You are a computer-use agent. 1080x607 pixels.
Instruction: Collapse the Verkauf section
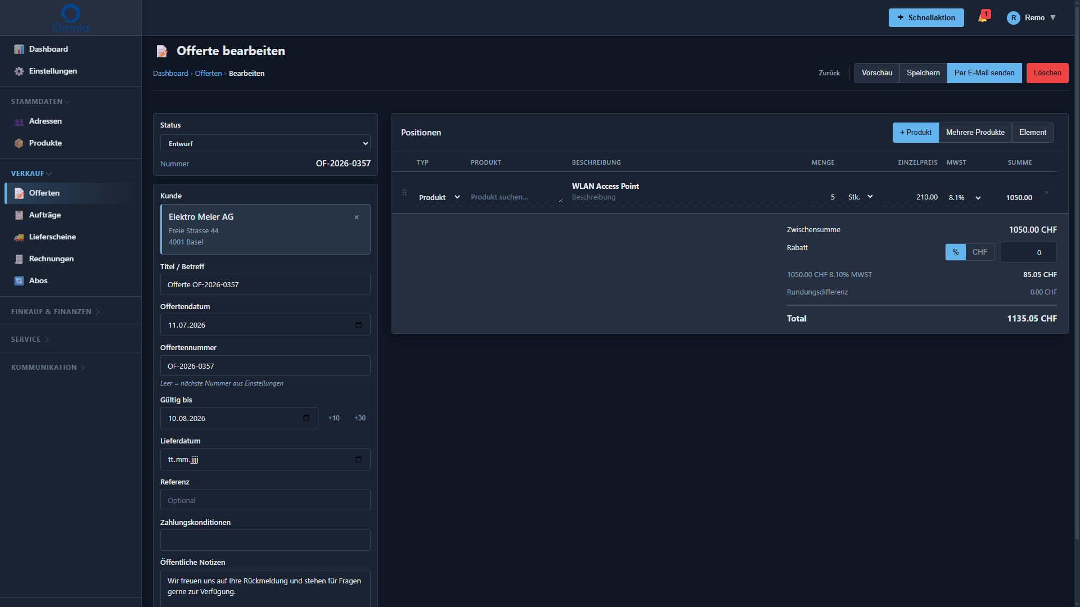click(31, 174)
